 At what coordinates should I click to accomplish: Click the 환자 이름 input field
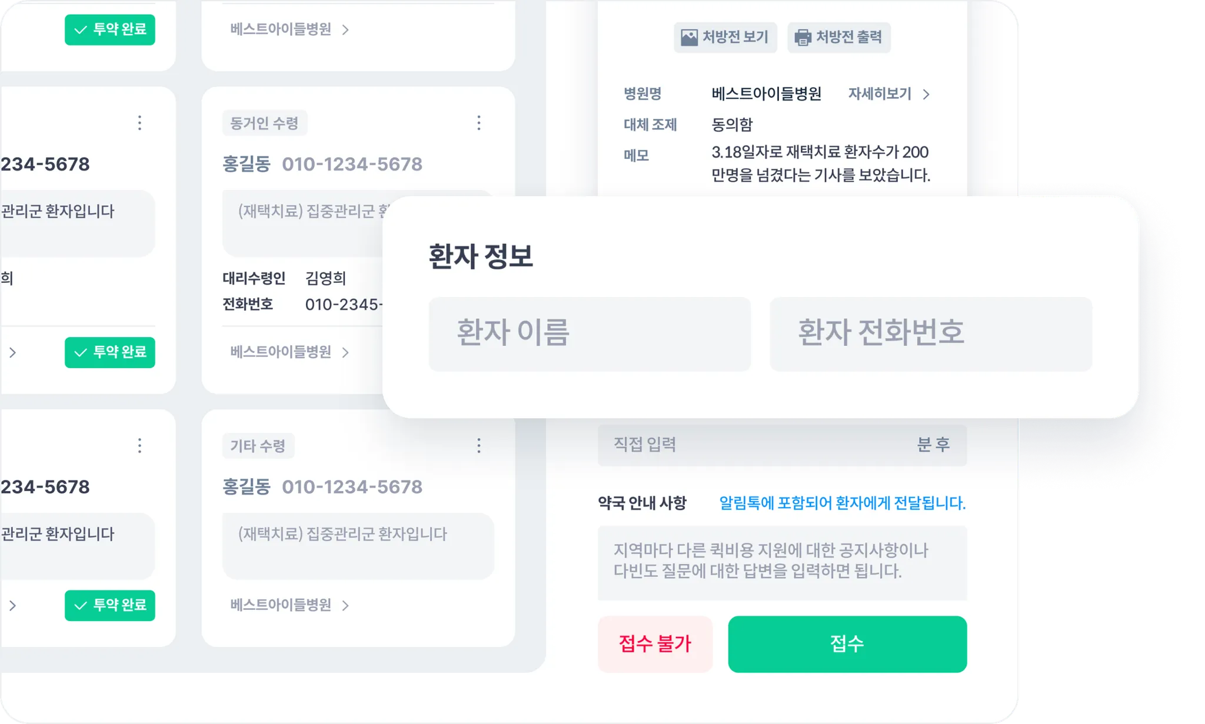tap(589, 333)
